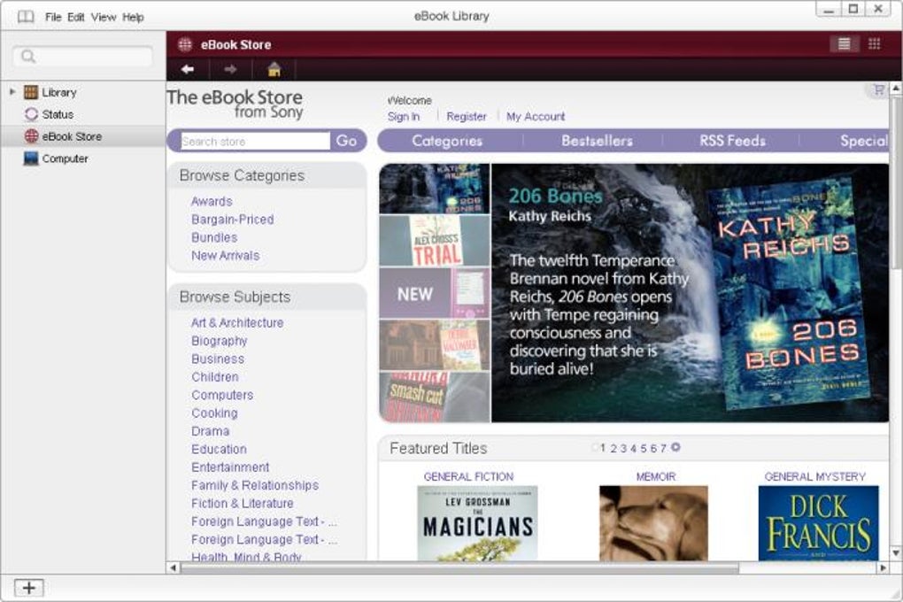This screenshot has width=903, height=602.
Task: Open the Dick Francis book cover
Action: [x=818, y=523]
